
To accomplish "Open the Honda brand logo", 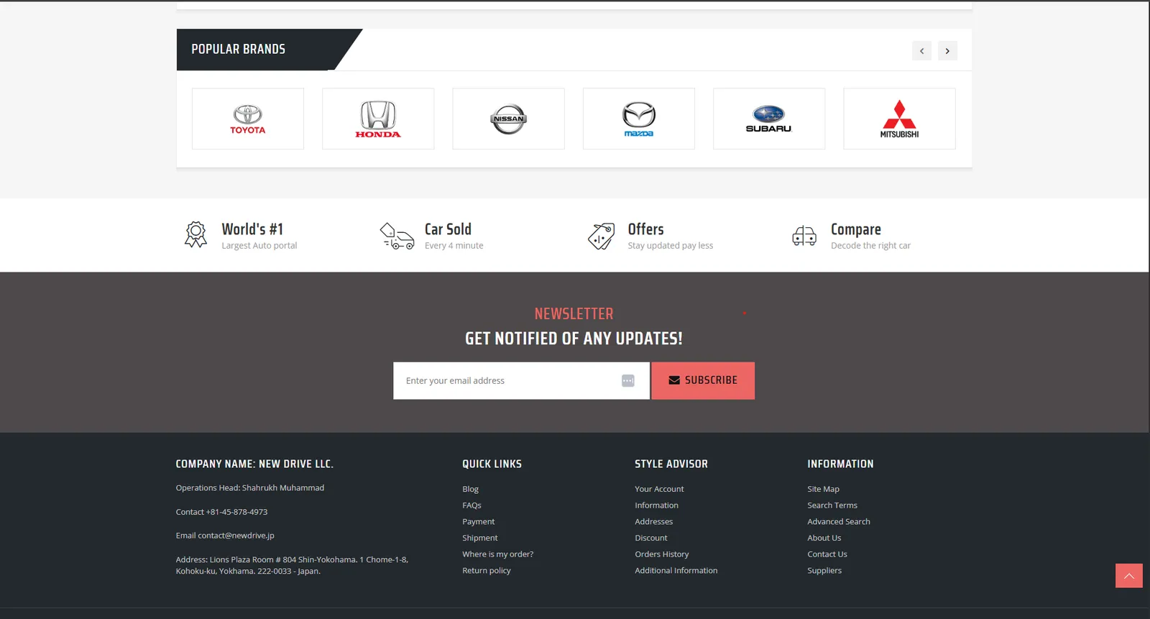I will [378, 119].
